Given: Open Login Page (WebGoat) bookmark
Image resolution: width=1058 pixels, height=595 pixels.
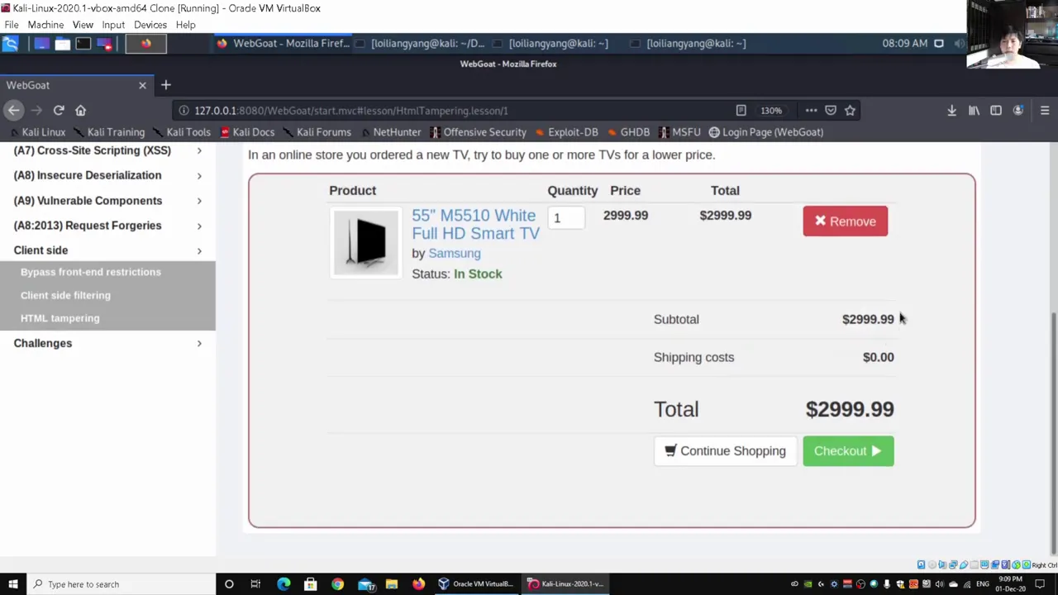Looking at the screenshot, I should coord(765,132).
